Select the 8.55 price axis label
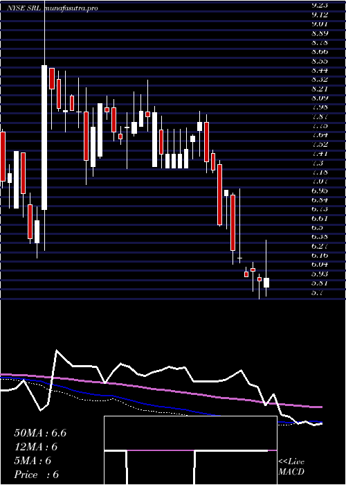 [x=320, y=61]
